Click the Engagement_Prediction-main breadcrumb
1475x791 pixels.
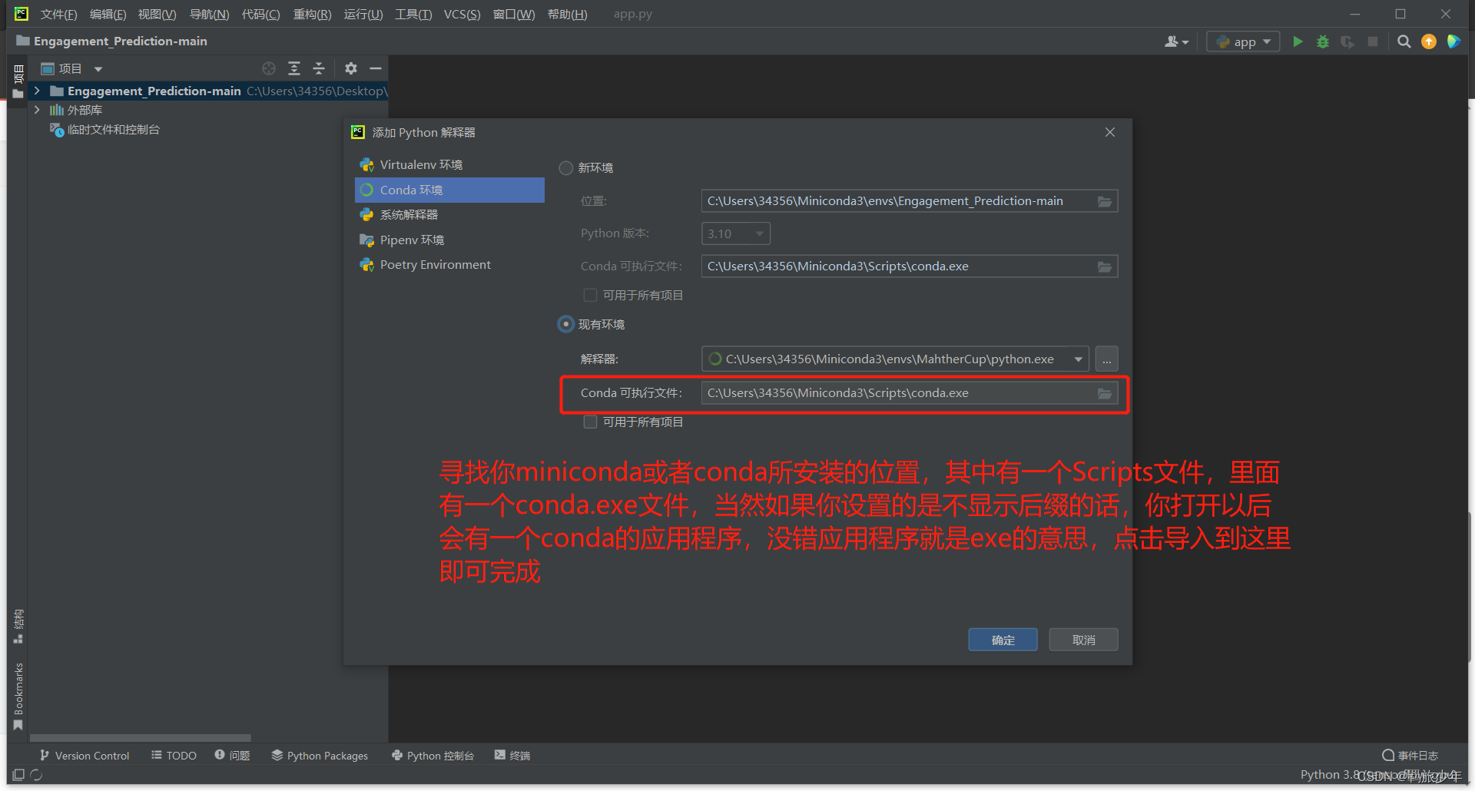pyautogui.click(x=112, y=41)
